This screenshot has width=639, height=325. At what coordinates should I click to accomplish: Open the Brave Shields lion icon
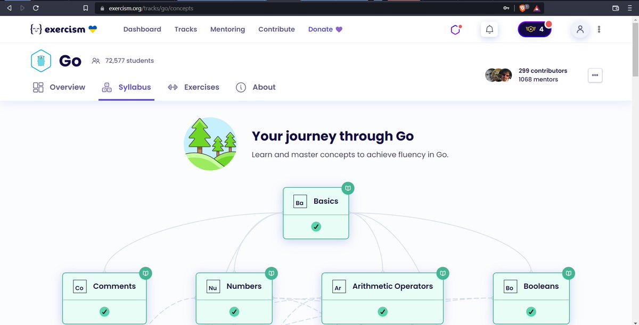click(x=523, y=8)
